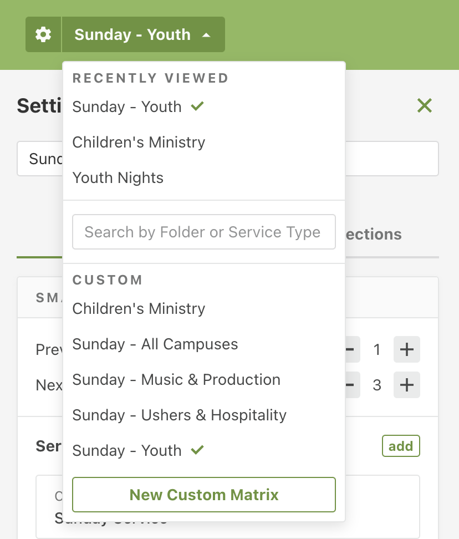Screen dimensions: 459x539
Task: Pick Sunday - Ushers & Hospitality matrix
Action: coord(179,415)
